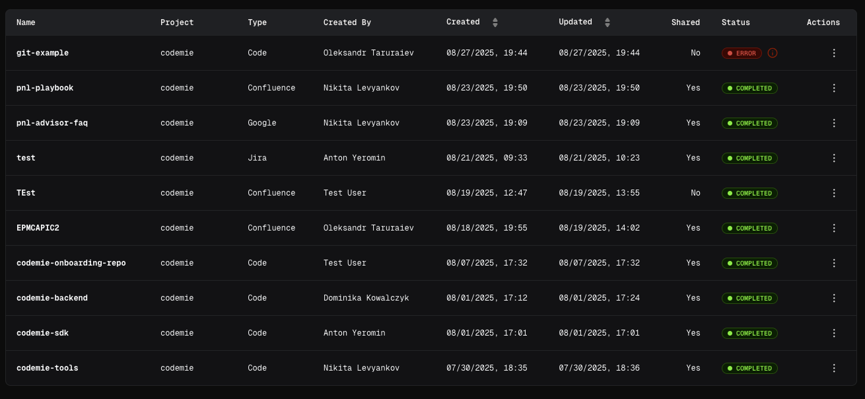The image size is (865, 399).
Task: Sort table by Updated date arrows
Action: [607, 22]
